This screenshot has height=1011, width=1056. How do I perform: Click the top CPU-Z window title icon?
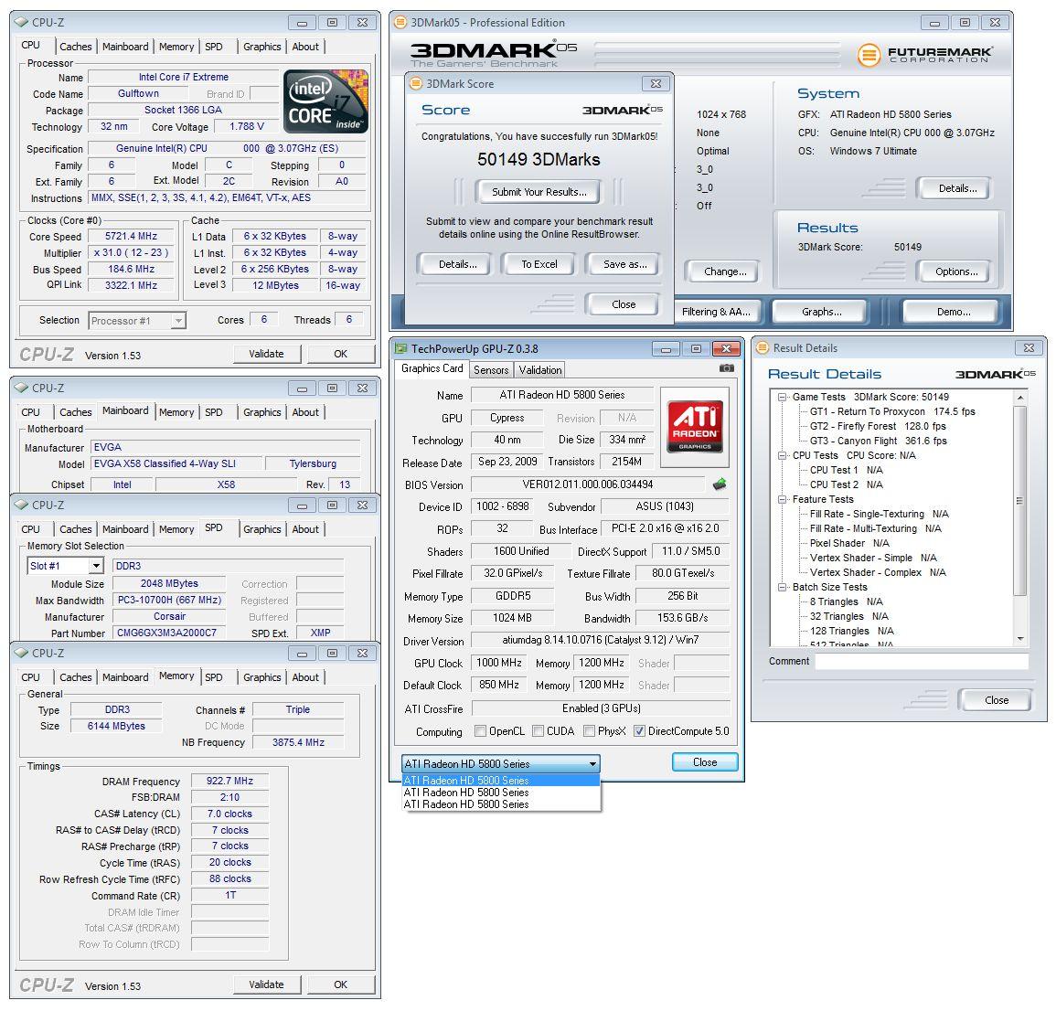pyautogui.click(x=21, y=22)
